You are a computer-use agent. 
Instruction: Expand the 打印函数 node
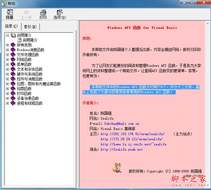(7, 93)
